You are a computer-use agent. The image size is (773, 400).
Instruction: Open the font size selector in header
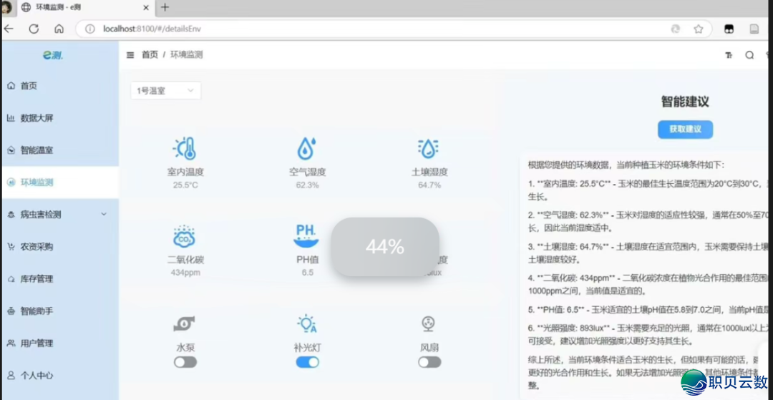(729, 55)
